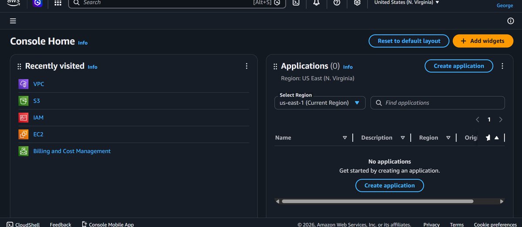Open the settings gear icon

tap(357, 3)
